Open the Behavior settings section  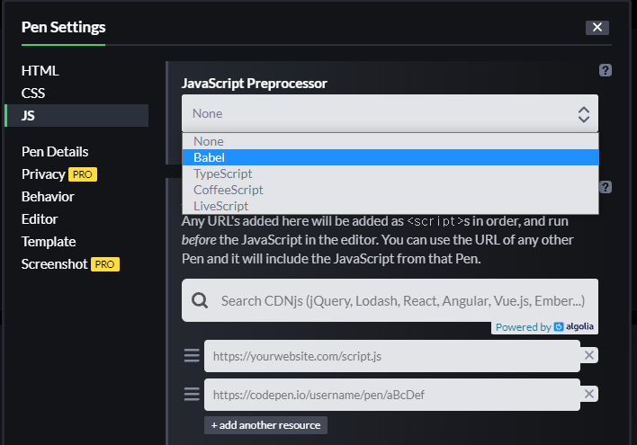click(48, 197)
